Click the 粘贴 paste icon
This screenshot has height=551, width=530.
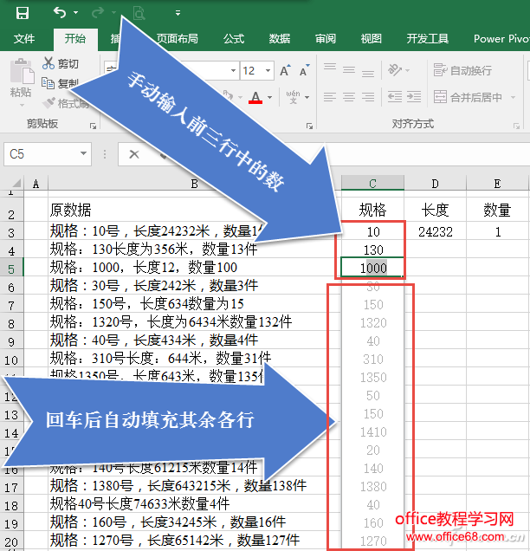[x=22, y=71]
